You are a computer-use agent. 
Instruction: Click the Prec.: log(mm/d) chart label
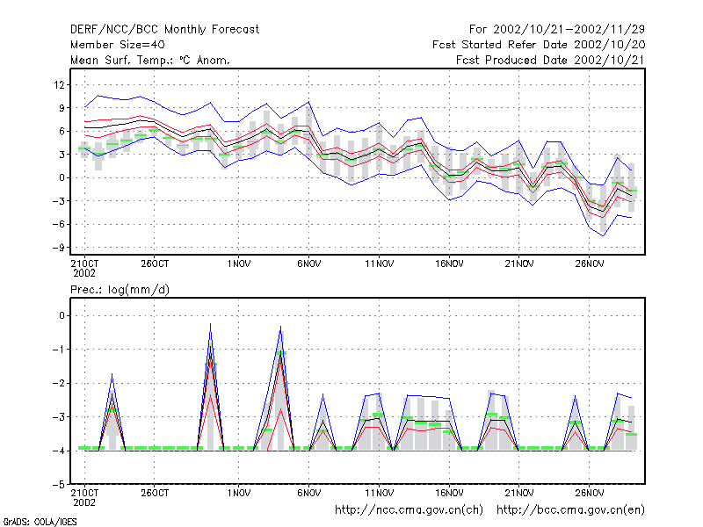120,290
